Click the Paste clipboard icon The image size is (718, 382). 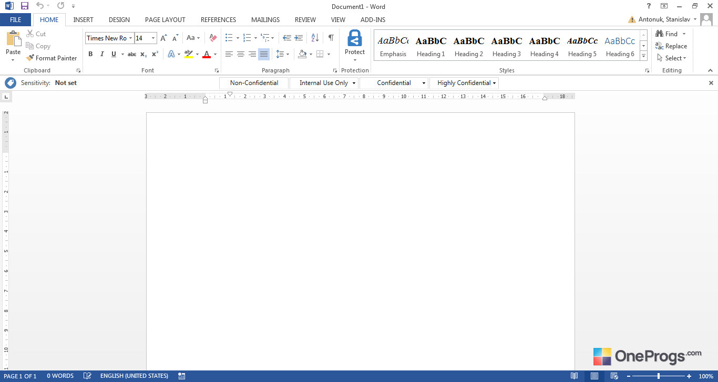pos(13,39)
